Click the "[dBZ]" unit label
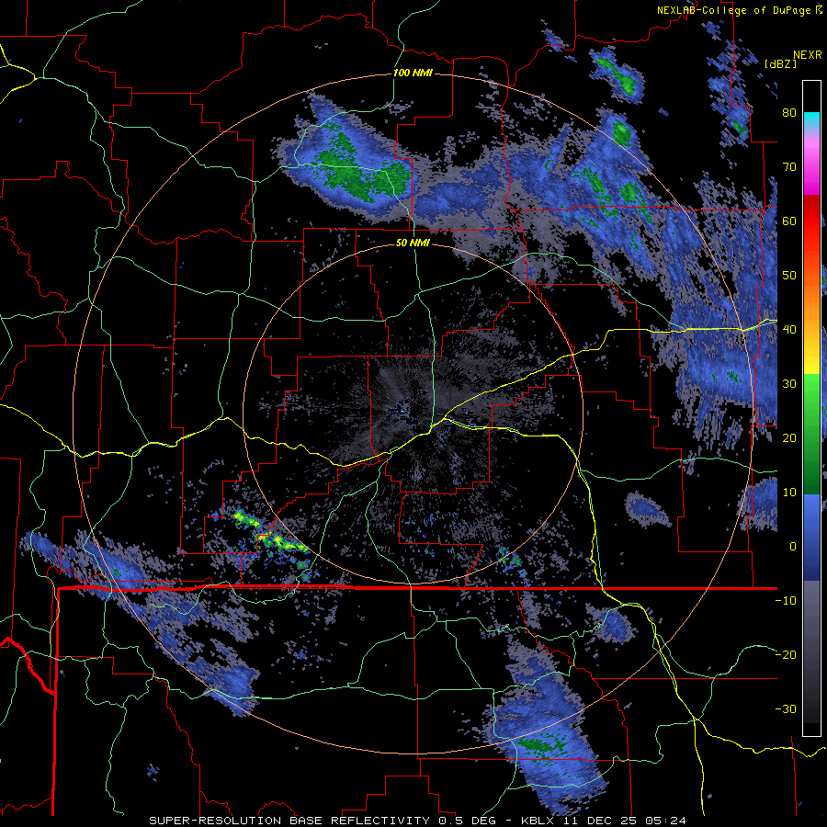 click(780, 63)
